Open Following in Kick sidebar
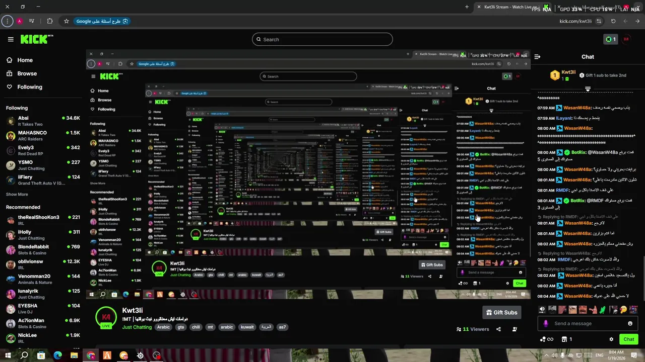Viewport: 645px width, 362px height. 25,87
